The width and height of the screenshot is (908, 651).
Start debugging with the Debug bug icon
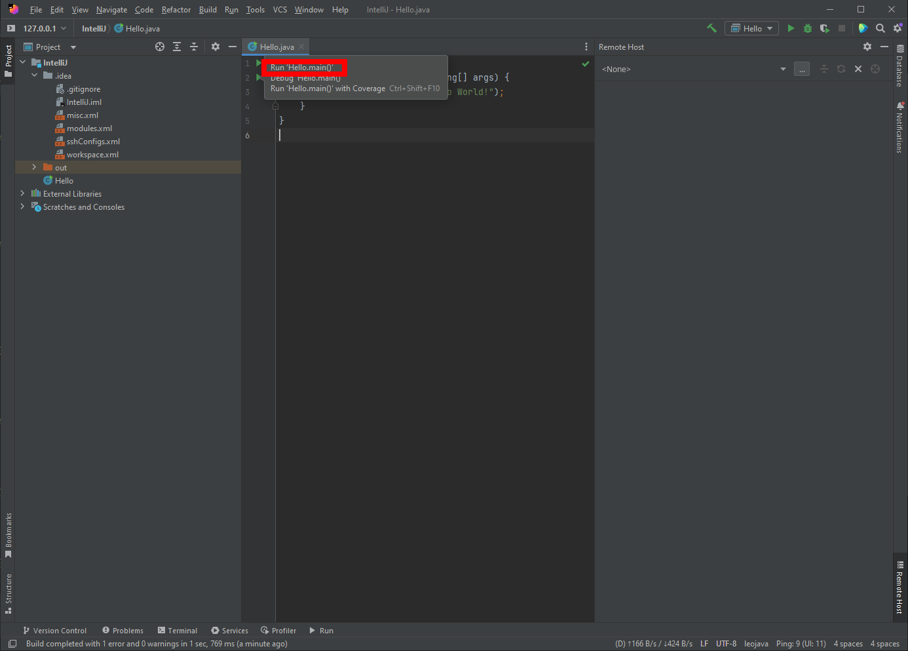coord(807,28)
